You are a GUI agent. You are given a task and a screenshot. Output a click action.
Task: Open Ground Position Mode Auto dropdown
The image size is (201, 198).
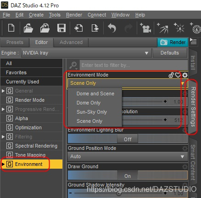pos(128,156)
